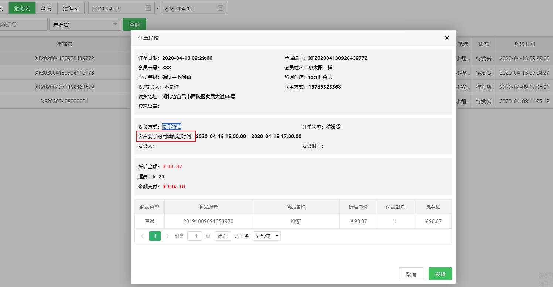Viewport: 553px width, 287px height.
Task: Click the page number jump input
Action: (x=195, y=236)
